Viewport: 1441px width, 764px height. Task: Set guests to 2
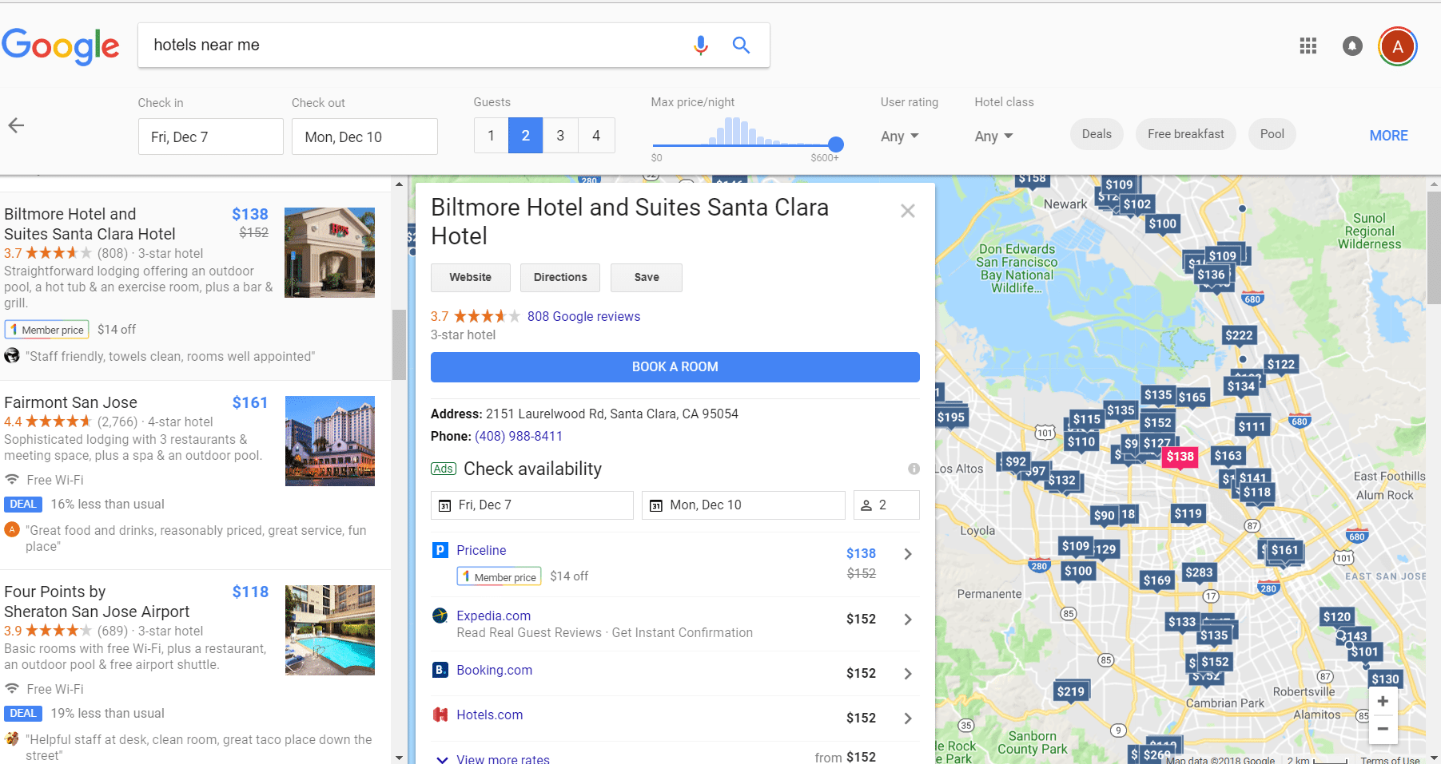pyautogui.click(x=525, y=135)
